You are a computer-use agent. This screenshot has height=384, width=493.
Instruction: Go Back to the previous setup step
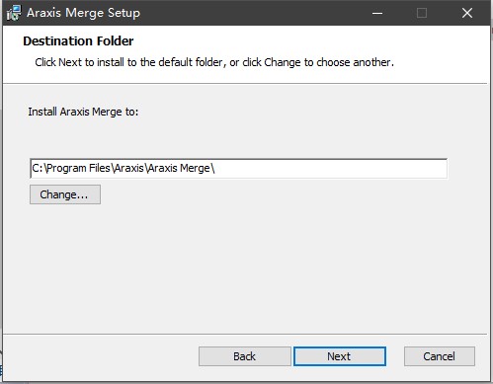coord(244,356)
